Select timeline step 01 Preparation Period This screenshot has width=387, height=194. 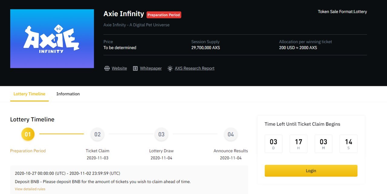(28, 134)
